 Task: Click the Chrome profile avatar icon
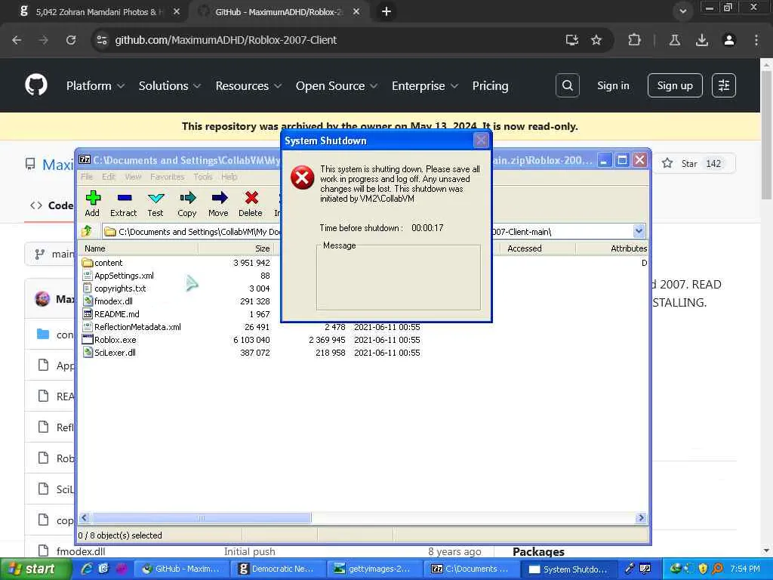coord(729,40)
